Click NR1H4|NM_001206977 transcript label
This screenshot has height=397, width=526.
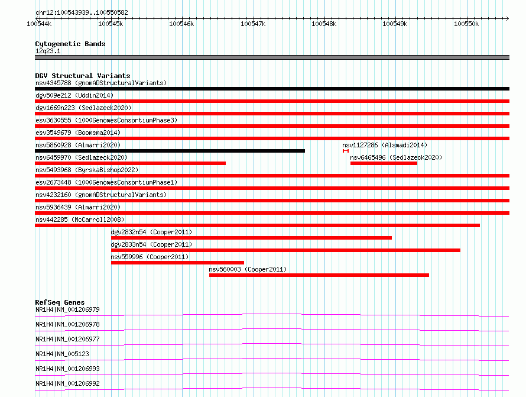pos(67,339)
